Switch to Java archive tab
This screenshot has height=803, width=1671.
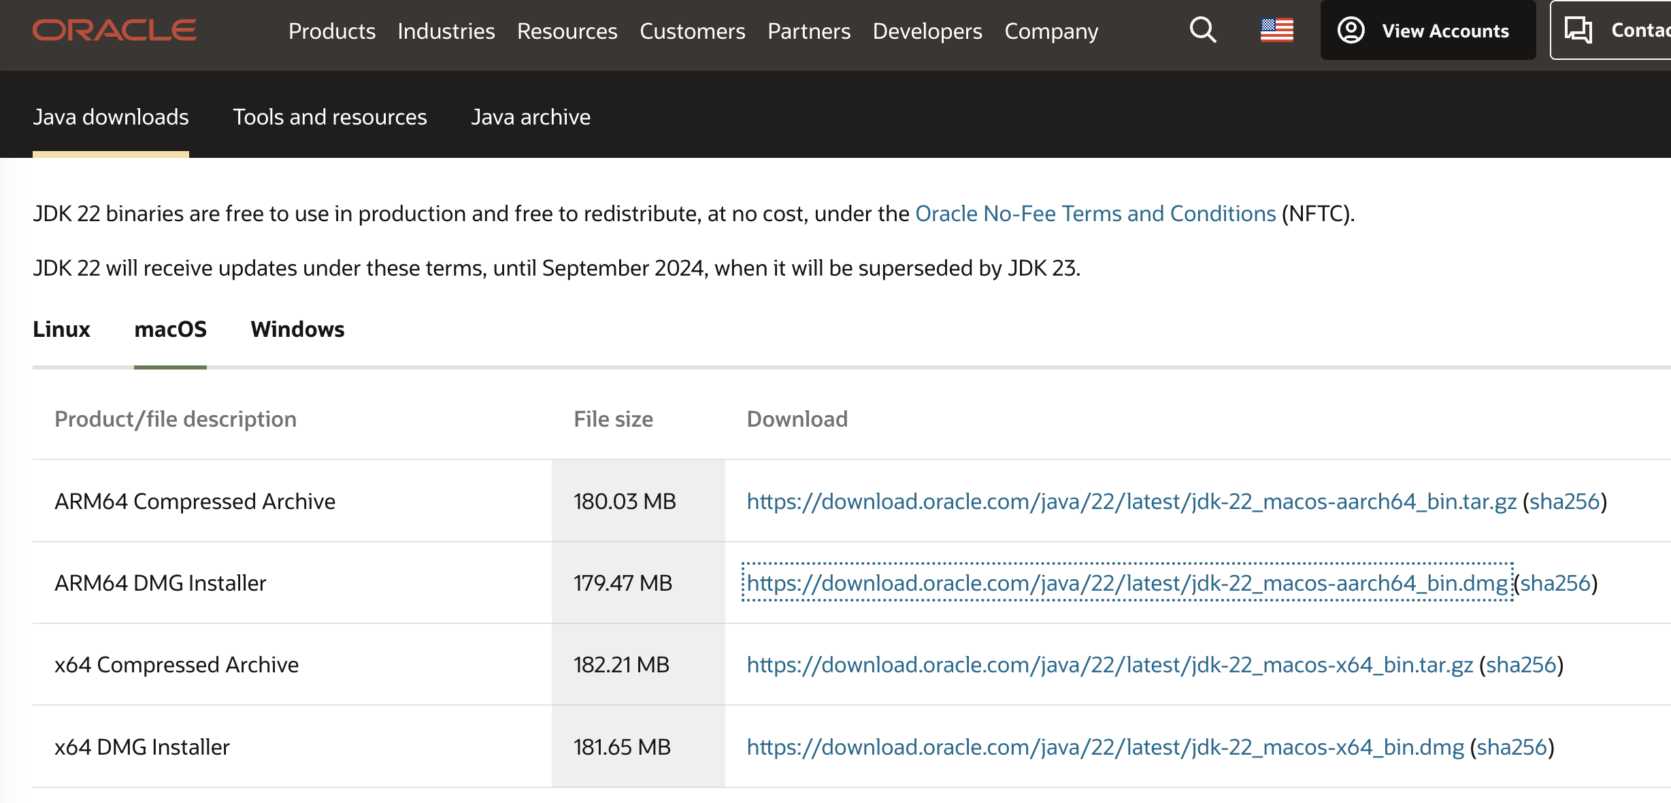(x=530, y=117)
